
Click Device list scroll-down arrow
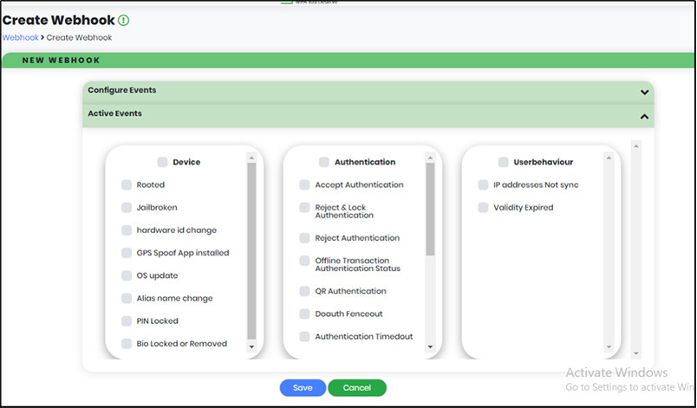(251, 346)
